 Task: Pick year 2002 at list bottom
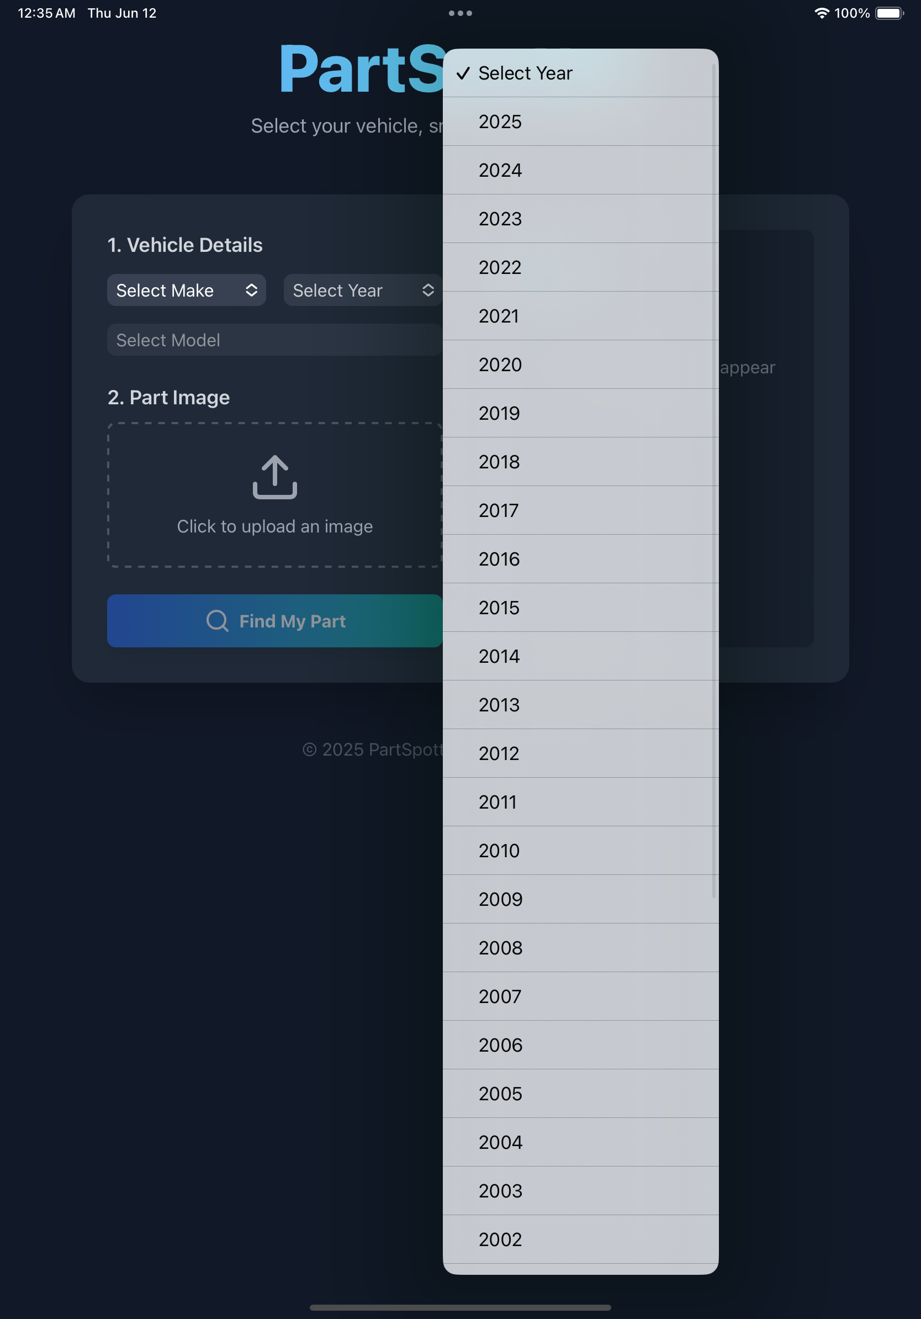(580, 1239)
